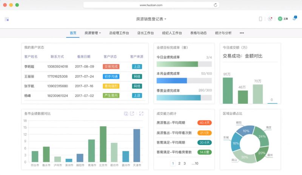Click the 初步沟通 status tag for 王丽丽

(x=111, y=76)
